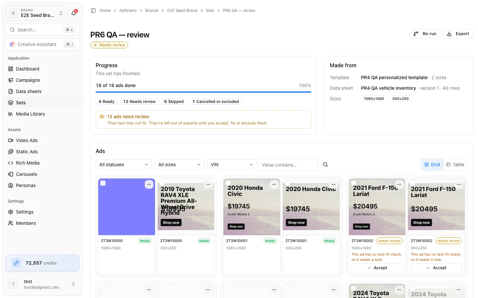Open Data sheets
The height and width of the screenshot is (298, 478).
coord(42,91)
